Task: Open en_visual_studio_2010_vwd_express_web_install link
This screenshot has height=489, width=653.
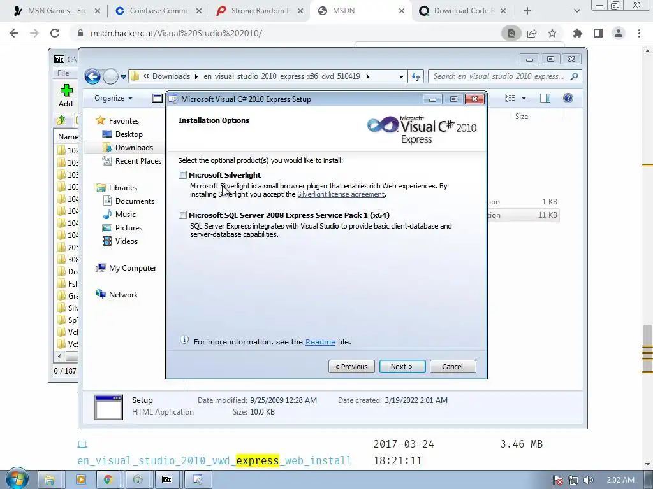Action: [214, 461]
